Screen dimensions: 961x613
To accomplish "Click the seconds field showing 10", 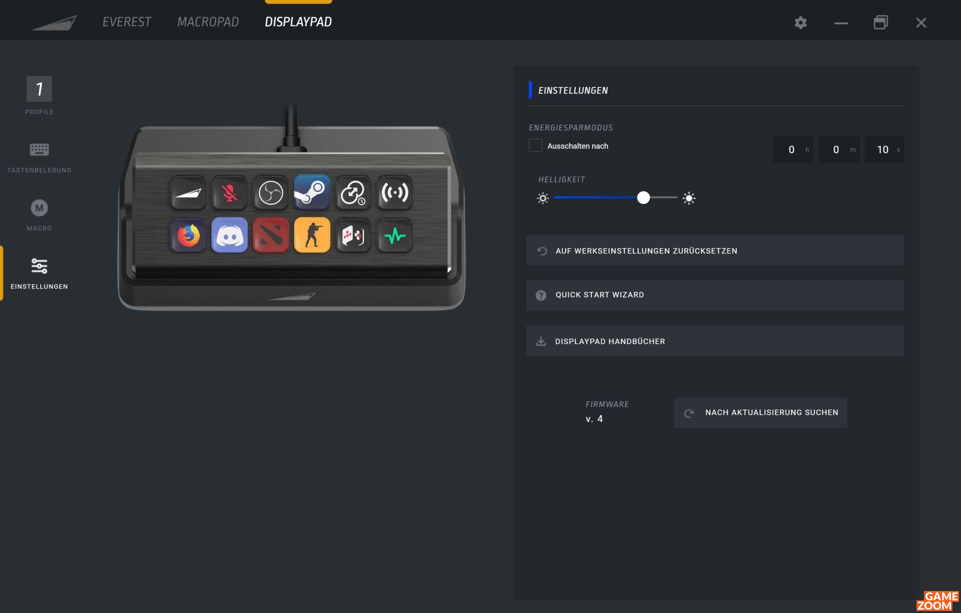I will pyautogui.click(x=884, y=149).
